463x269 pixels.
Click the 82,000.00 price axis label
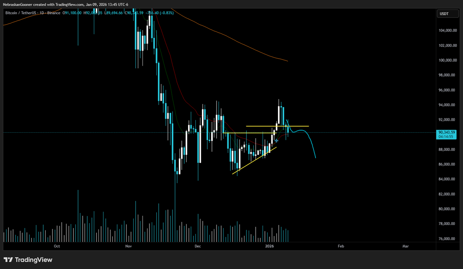447,194
